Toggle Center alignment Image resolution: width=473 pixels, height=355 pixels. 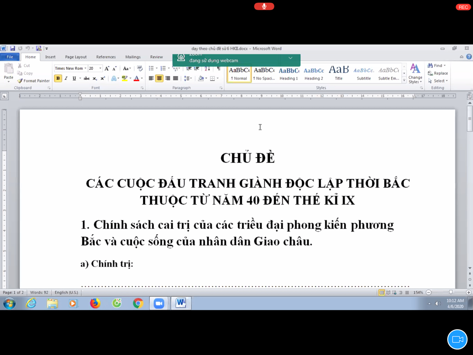pyautogui.click(x=159, y=78)
